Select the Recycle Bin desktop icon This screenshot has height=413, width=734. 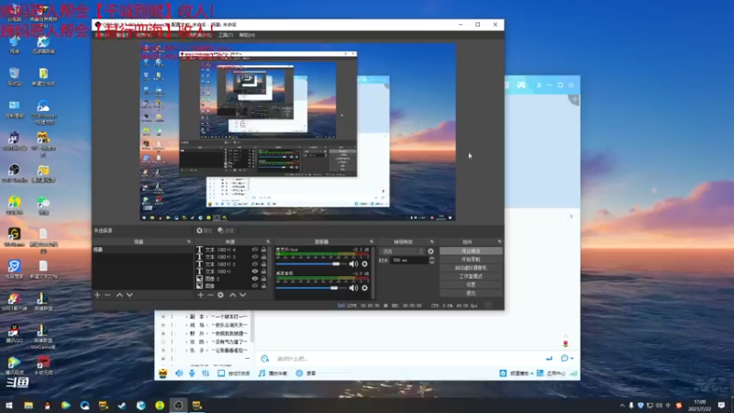(14, 77)
